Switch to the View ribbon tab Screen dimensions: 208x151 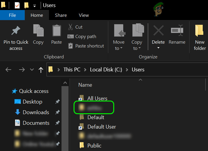point(84,15)
